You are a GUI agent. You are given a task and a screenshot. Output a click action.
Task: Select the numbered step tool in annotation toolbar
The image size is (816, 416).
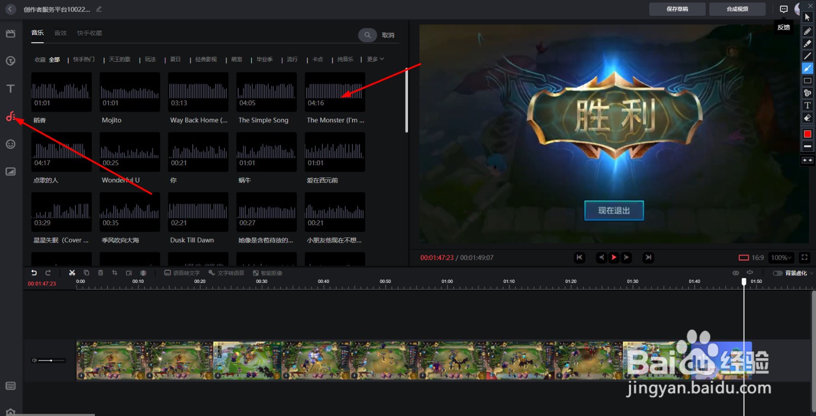tap(807, 93)
